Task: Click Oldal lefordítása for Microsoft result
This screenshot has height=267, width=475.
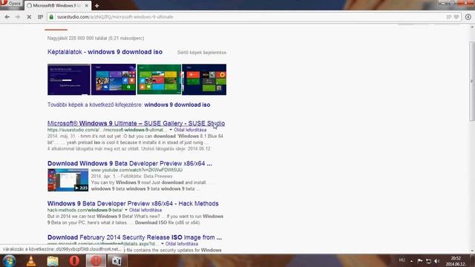Action: 182,244
